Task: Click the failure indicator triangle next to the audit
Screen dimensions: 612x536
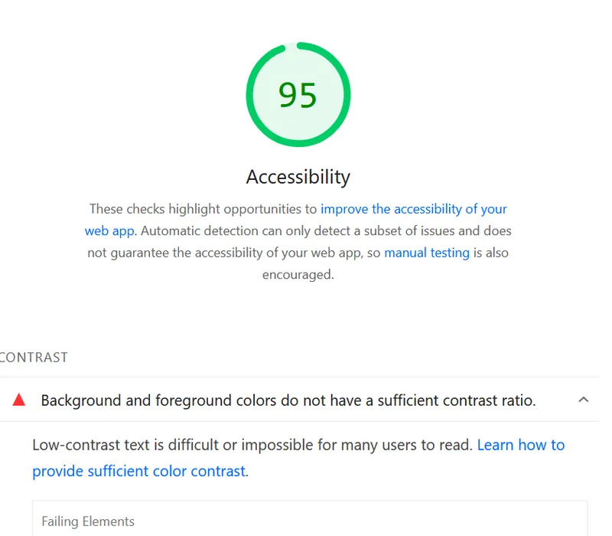Action: pyautogui.click(x=18, y=400)
